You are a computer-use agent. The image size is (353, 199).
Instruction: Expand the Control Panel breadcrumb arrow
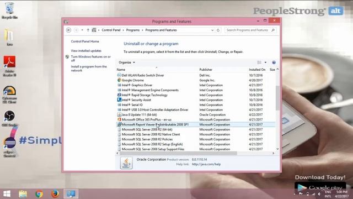coord(124,30)
